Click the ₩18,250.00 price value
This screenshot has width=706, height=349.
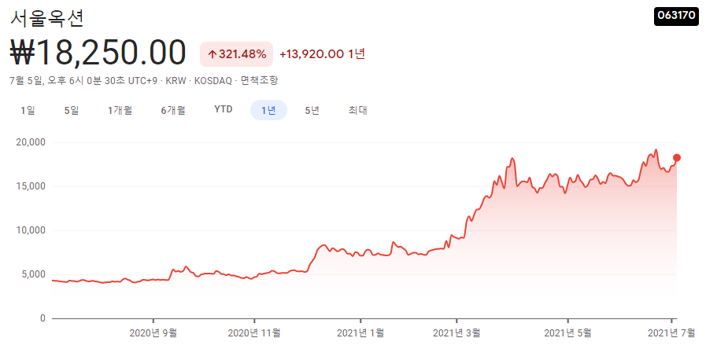click(98, 53)
